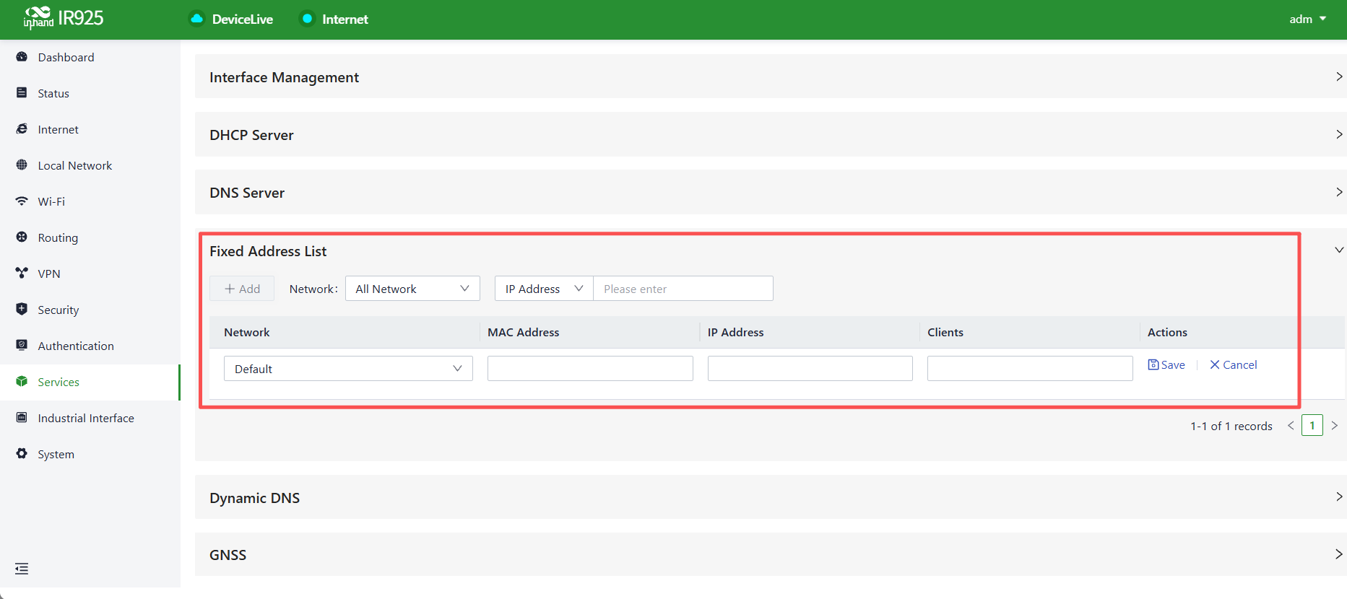
Task: Click the IP Address input field in row
Action: (810, 369)
